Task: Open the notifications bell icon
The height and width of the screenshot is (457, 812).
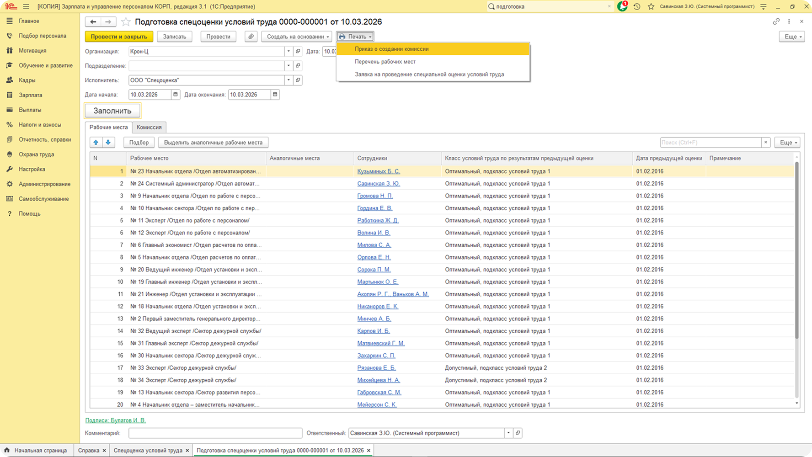Action: coord(622,6)
